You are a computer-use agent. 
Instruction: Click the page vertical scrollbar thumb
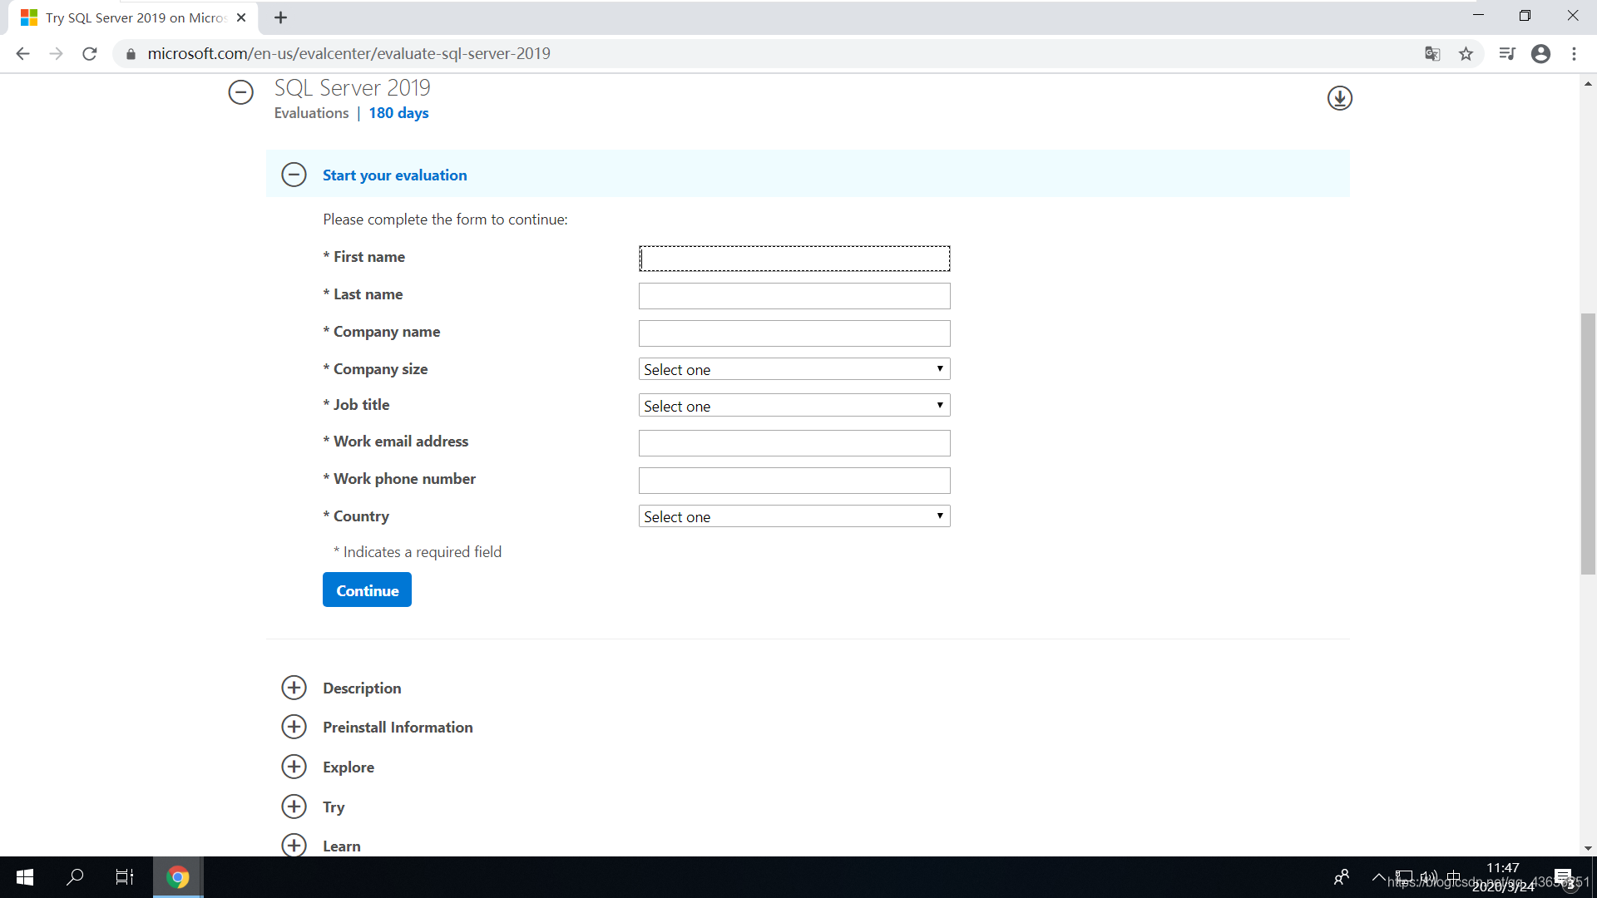coord(1588,444)
